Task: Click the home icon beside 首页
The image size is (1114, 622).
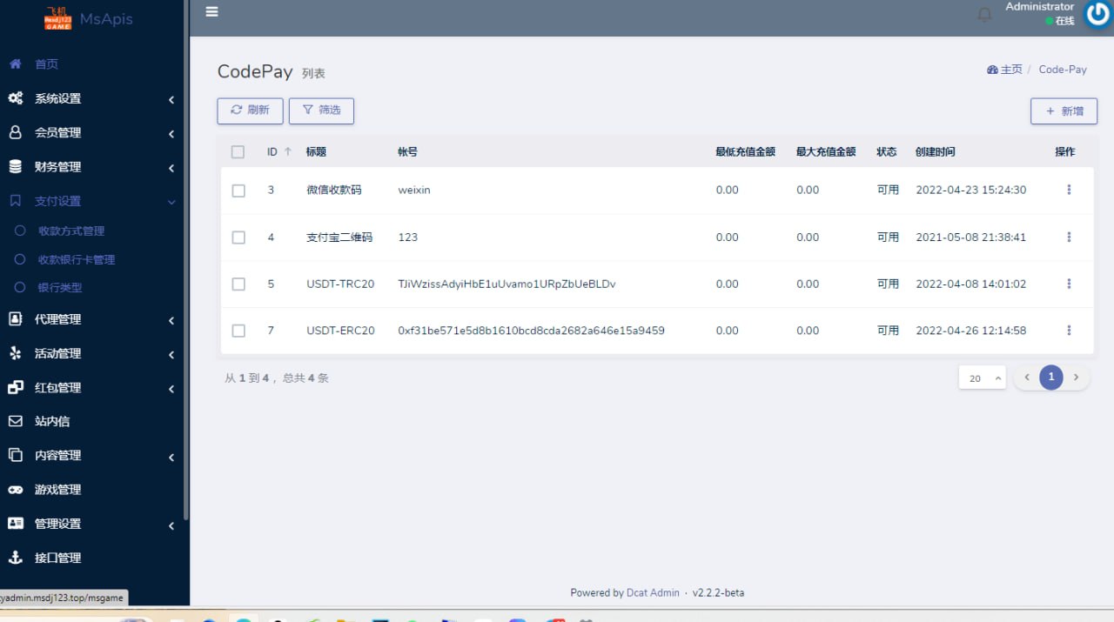Action: (15, 64)
